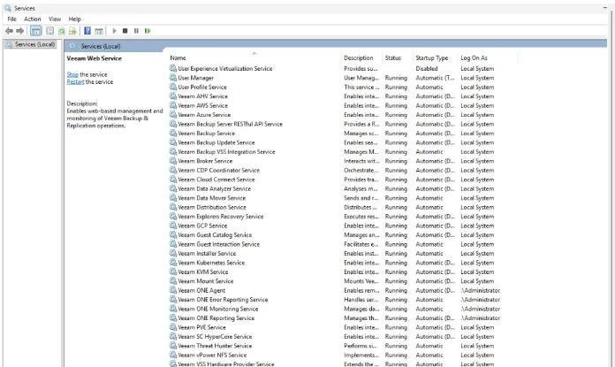Click the Show/Hide Console Tree icon
Screen dimensions: 615x367
point(36,31)
